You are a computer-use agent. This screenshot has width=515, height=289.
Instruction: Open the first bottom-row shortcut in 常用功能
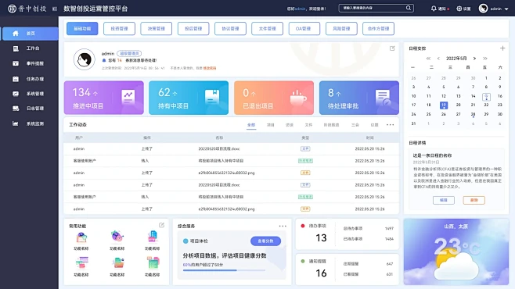click(81, 262)
